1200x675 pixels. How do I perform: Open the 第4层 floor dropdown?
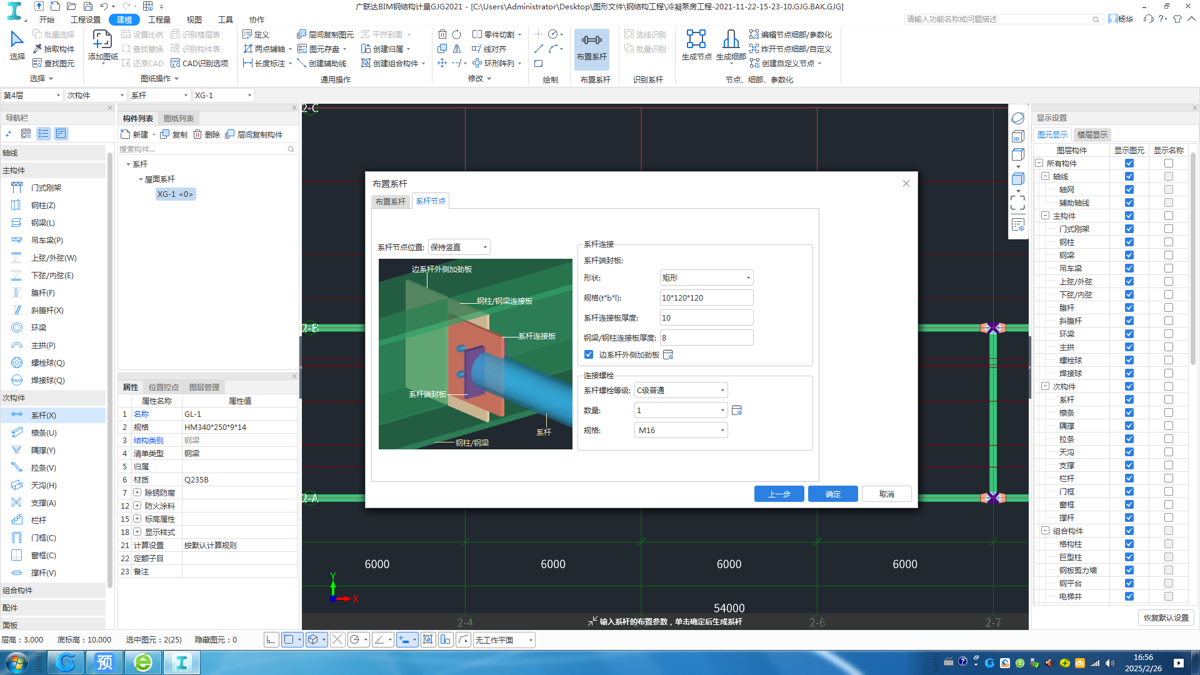click(32, 96)
